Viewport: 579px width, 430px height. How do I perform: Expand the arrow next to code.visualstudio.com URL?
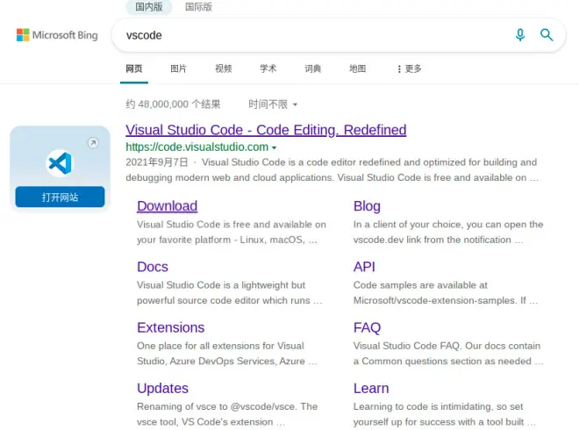coord(274,147)
